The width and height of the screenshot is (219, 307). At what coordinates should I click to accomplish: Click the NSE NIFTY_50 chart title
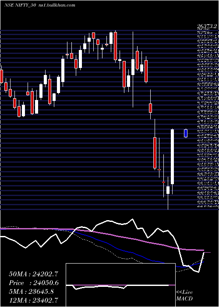point(20,5)
